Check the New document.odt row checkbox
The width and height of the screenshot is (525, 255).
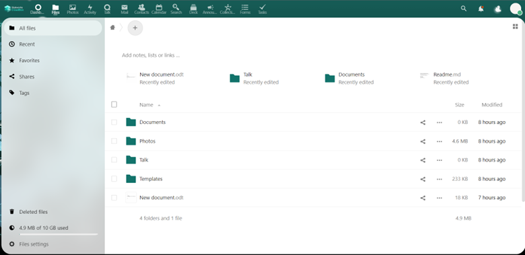click(114, 198)
